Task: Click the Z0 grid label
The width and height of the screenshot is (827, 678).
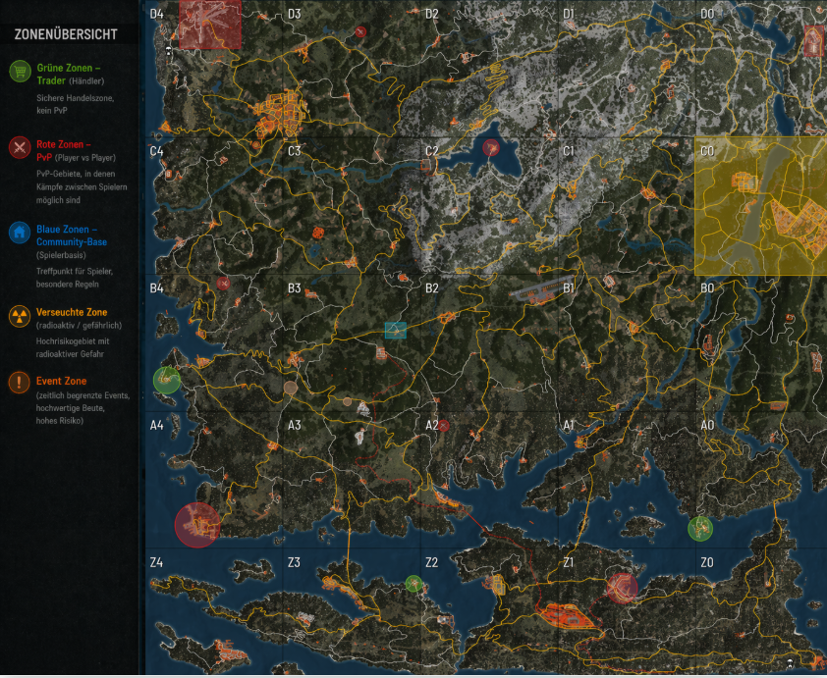Action: (x=707, y=562)
